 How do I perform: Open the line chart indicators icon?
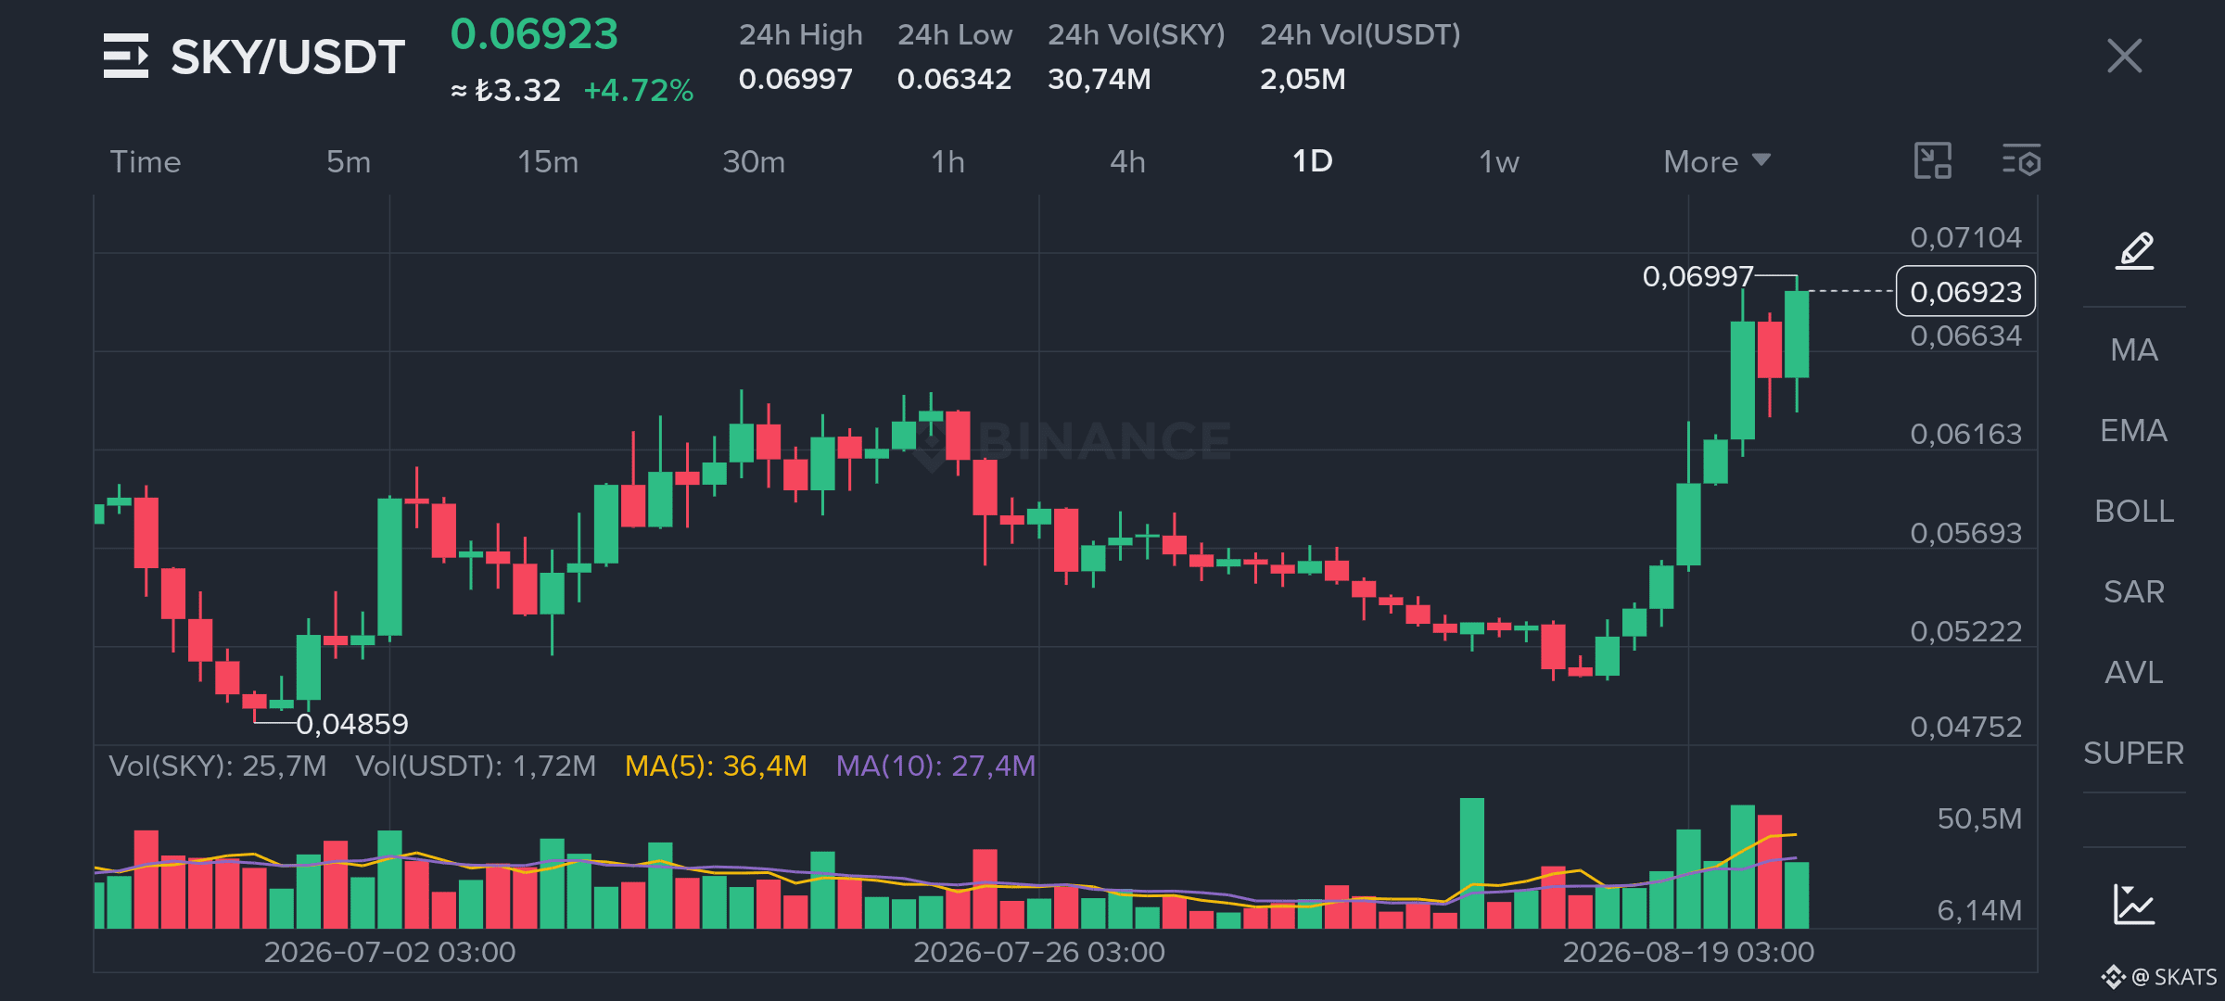click(x=2133, y=904)
